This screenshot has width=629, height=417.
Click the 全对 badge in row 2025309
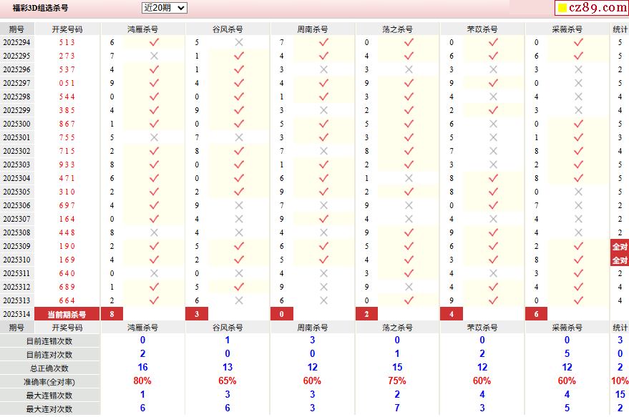620,246
